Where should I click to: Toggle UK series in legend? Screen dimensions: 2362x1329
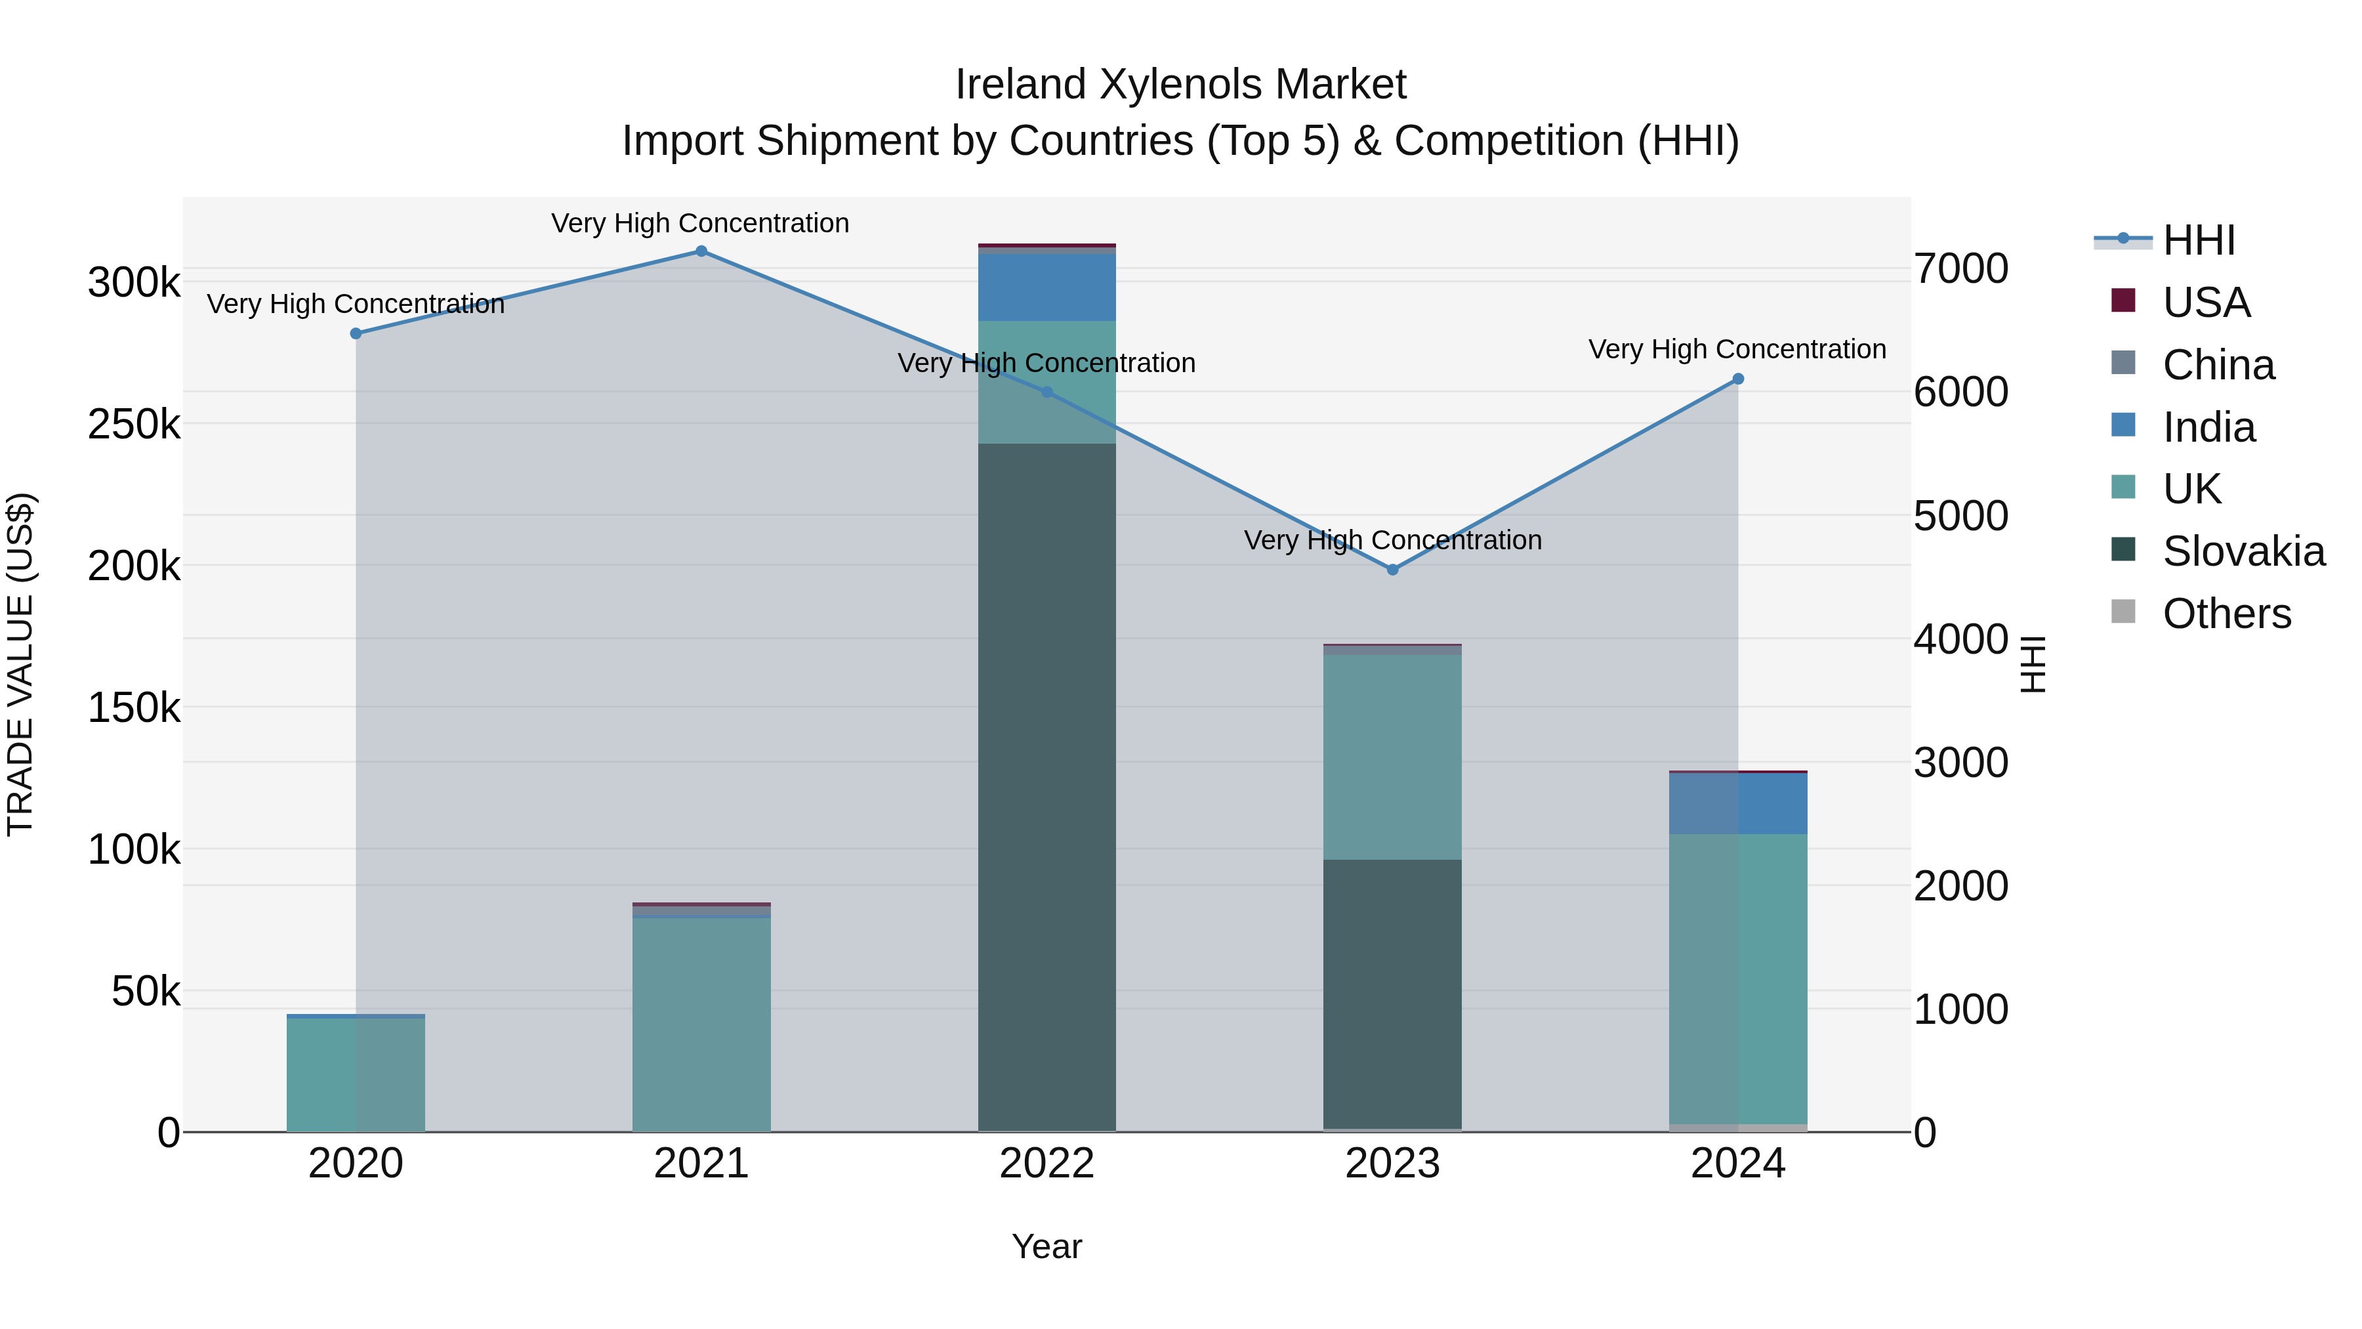click(2166, 489)
